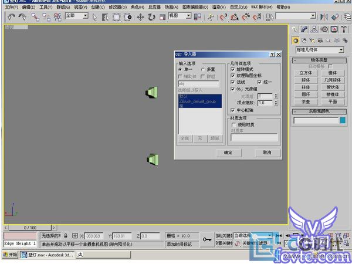
Task: Open the named selection sets dropdown
Action: tap(313, 16)
